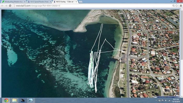Go back to the previous page
The width and height of the screenshot is (183, 103).
pyautogui.click(x=2, y=5)
